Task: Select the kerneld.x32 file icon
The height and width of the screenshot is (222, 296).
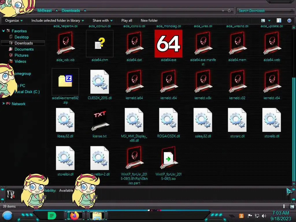Action: click(x=237, y=82)
